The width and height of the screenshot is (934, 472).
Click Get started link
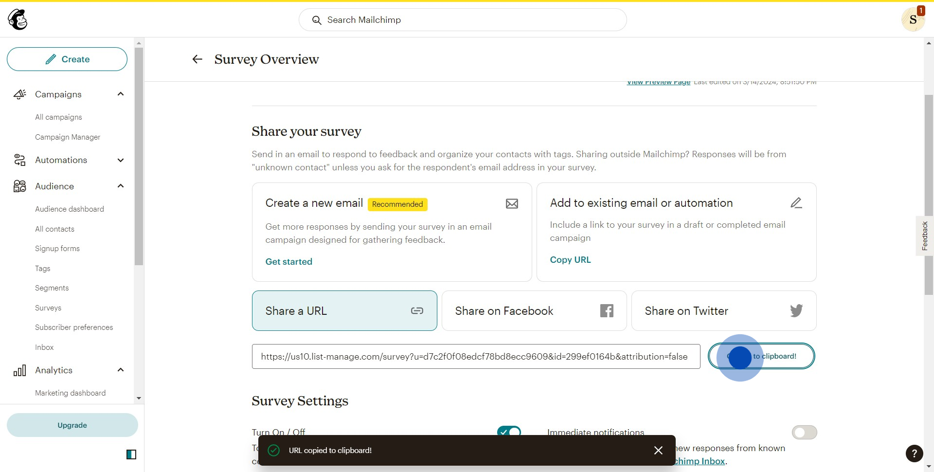(289, 262)
